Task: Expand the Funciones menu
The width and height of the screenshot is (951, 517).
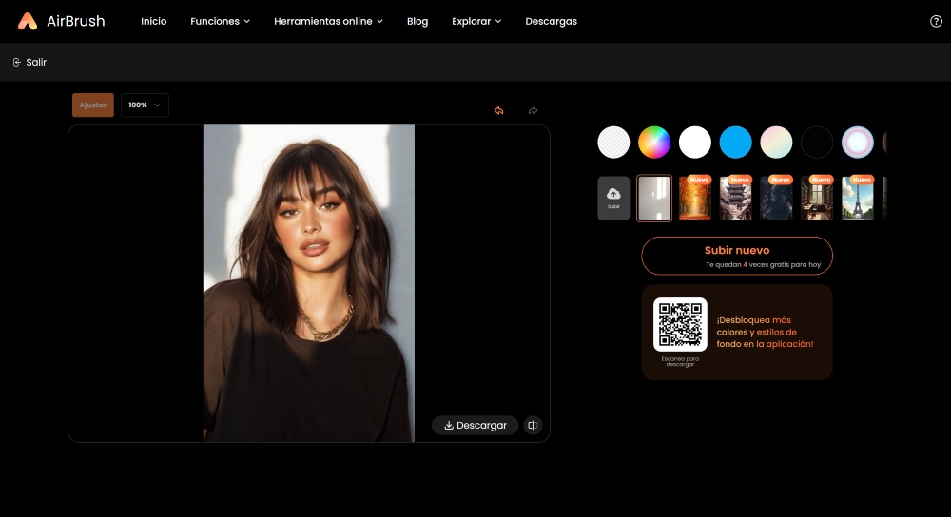Action: coord(220,21)
